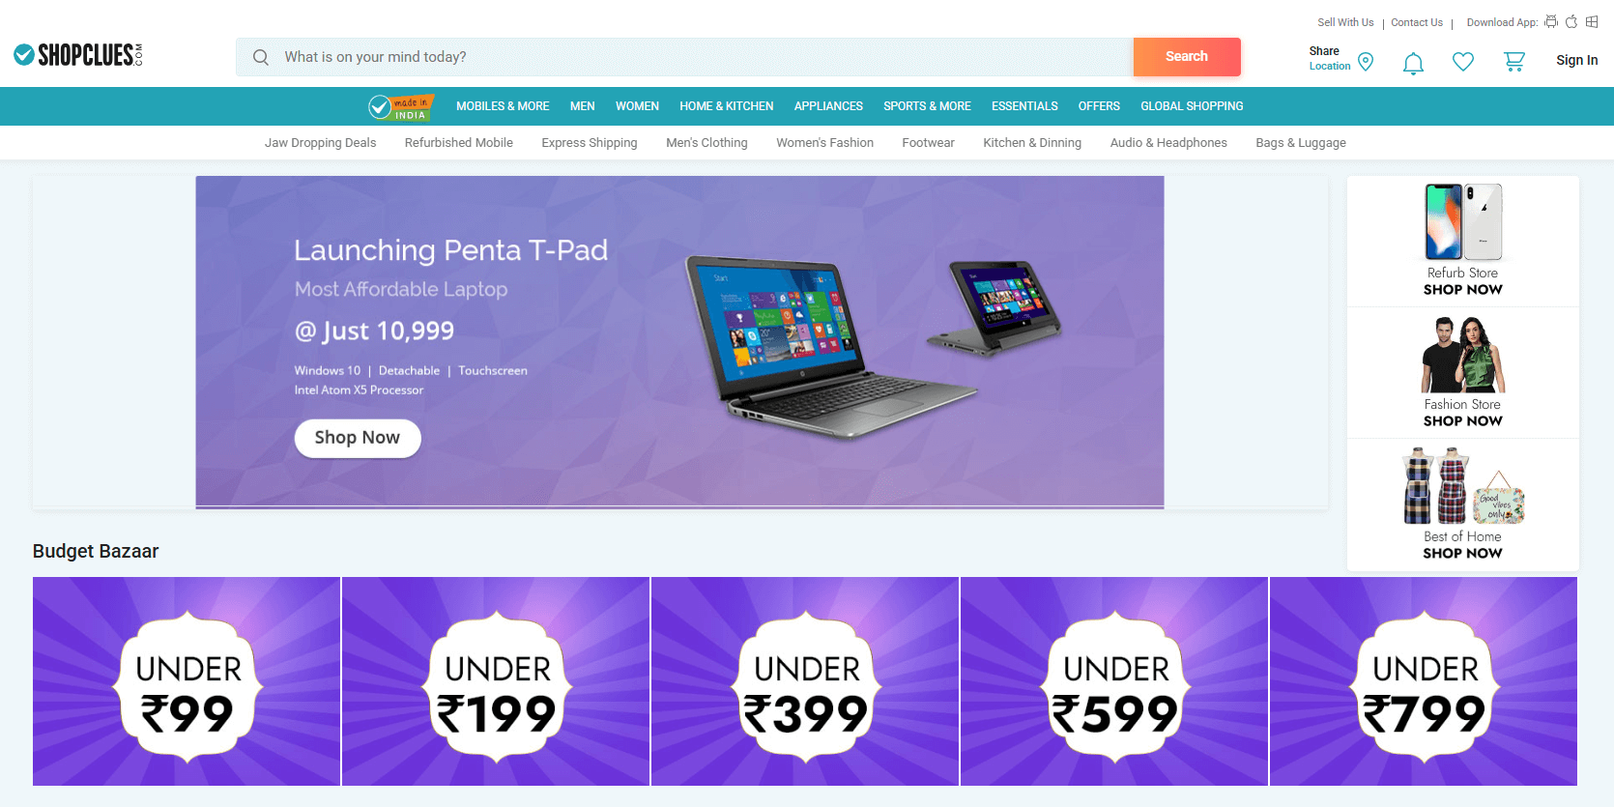1614x807 pixels.
Task: Open the shopping cart icon
Action: pyautogui.click(x=1514, y=62)
